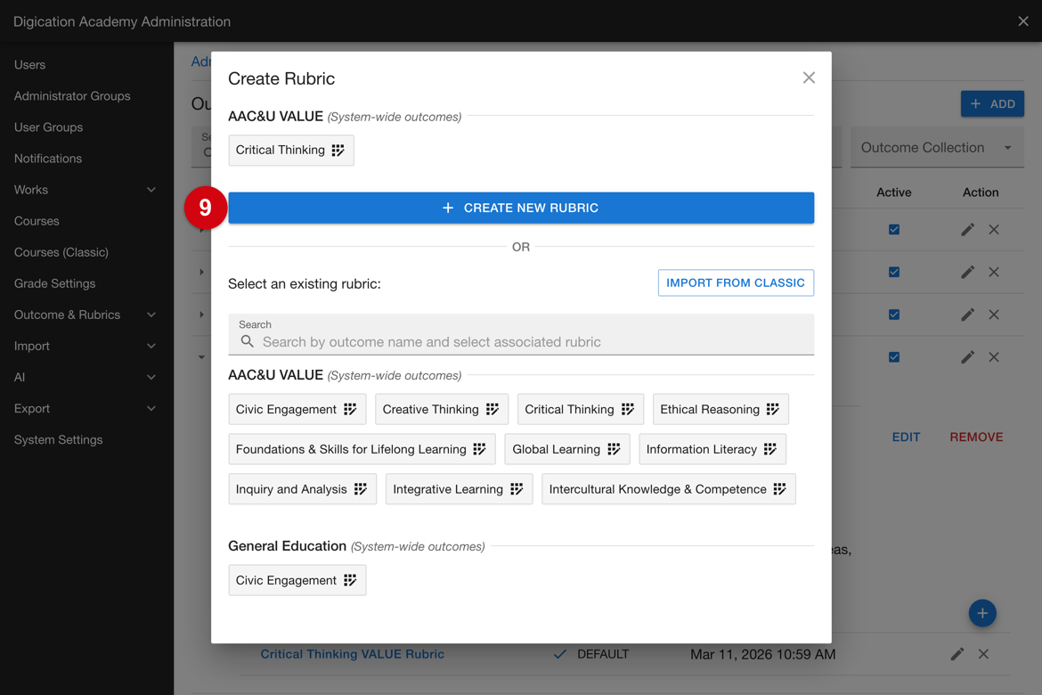This screenshot has width=1042, height=695.
Task: Click the EDIT link
Action: [x=906, y=437]
